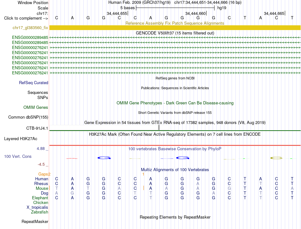Click the CTB-91J4.1 gene label
Viewport: 301px width, 229px height.
[x=37, y=128]
